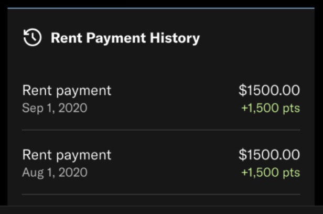Viewport: 323px width, 214px height.
Task: Open the Aug 1, 2020 rent payment
Action: click(67, 155)
